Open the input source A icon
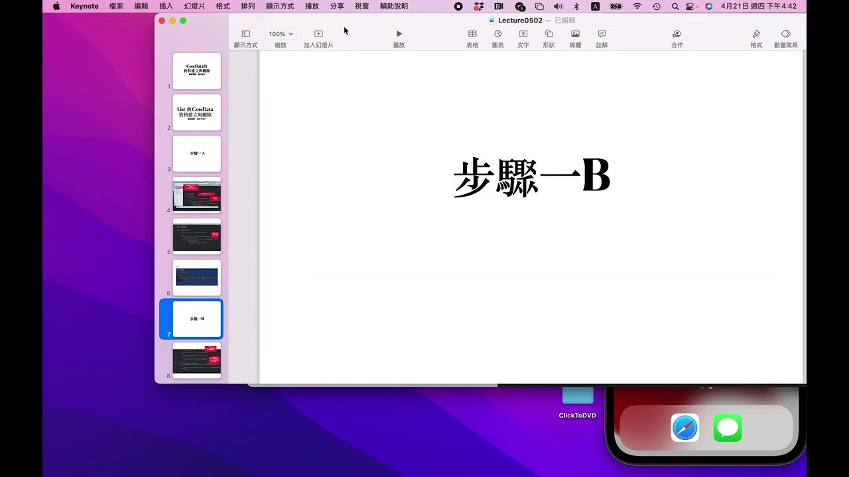This screenshot has height=477, width=849. [x=595, y=6]
